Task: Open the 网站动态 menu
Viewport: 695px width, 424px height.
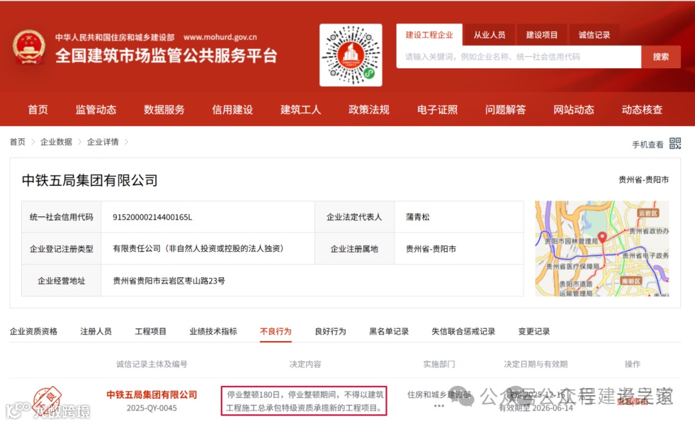Action: [573, 110]
